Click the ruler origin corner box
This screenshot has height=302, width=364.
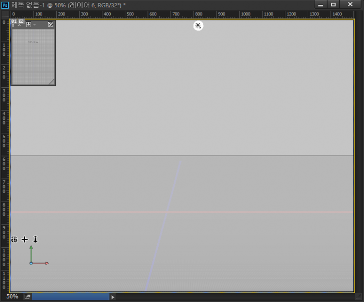[5, 15]
